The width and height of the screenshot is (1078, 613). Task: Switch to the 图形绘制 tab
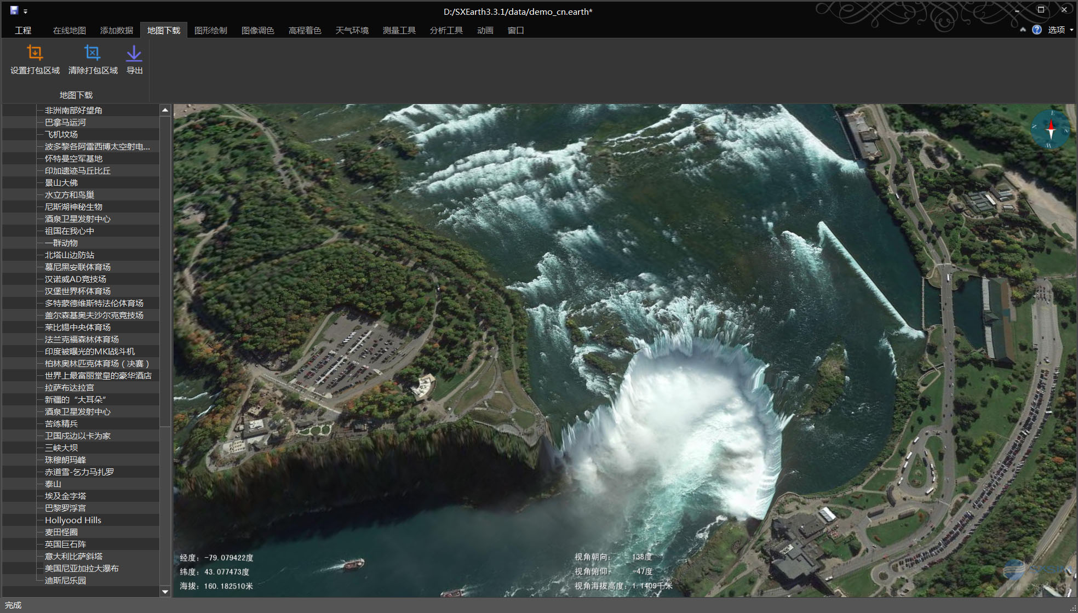click(211, 30)
